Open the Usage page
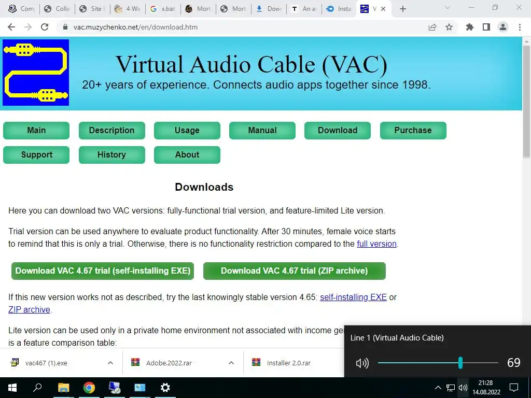The height and width of the screenshot is (398, 531). coord(187,130)
